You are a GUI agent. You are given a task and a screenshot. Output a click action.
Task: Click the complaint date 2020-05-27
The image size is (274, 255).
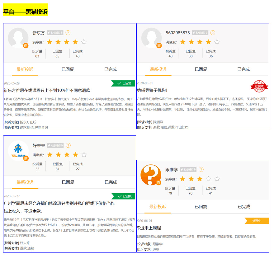[x=12, y=196]
